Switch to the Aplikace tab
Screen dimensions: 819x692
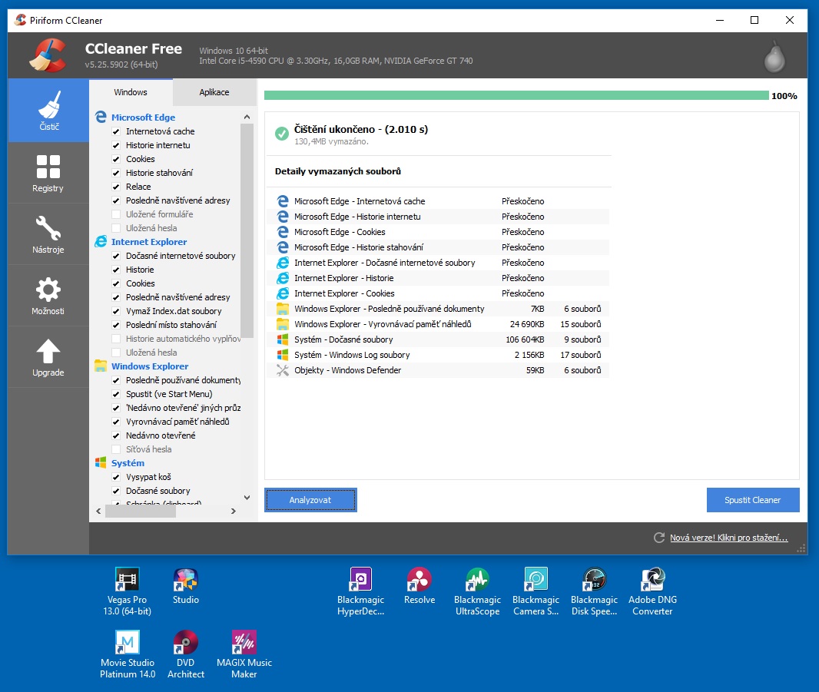click(214, 92)
